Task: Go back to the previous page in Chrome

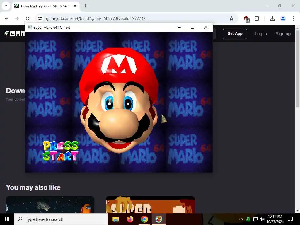Action: click(6, 18)
